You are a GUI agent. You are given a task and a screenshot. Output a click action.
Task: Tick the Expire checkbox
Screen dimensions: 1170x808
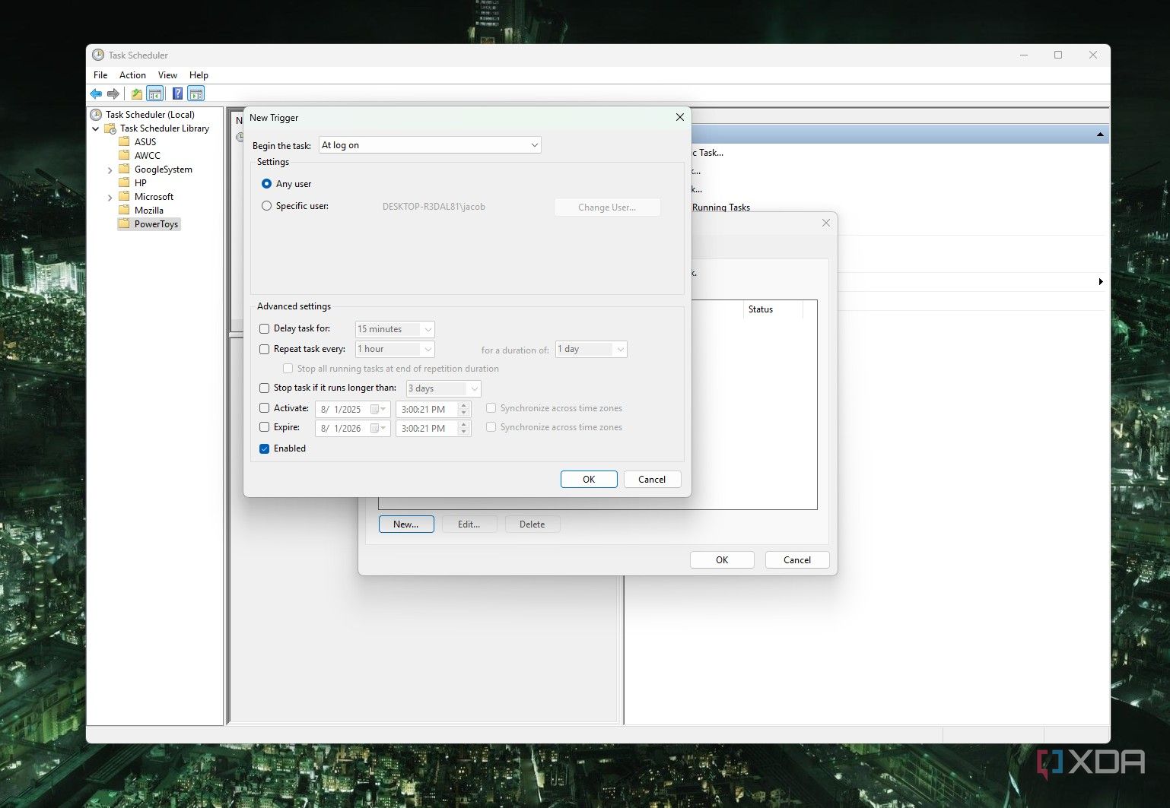click(265, 427)
